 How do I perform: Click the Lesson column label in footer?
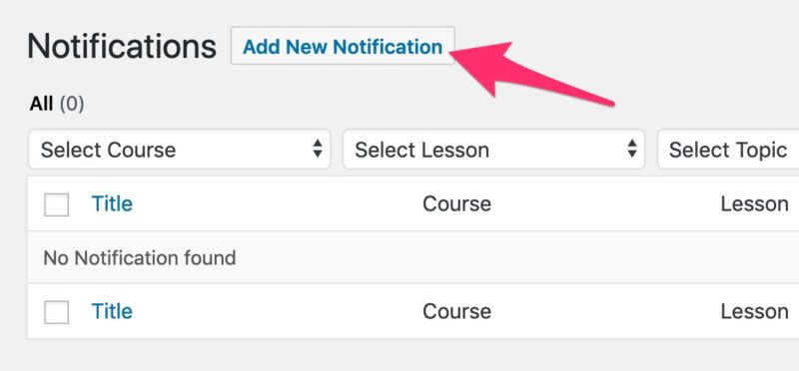pyautogui.click(x=755, y=311)
